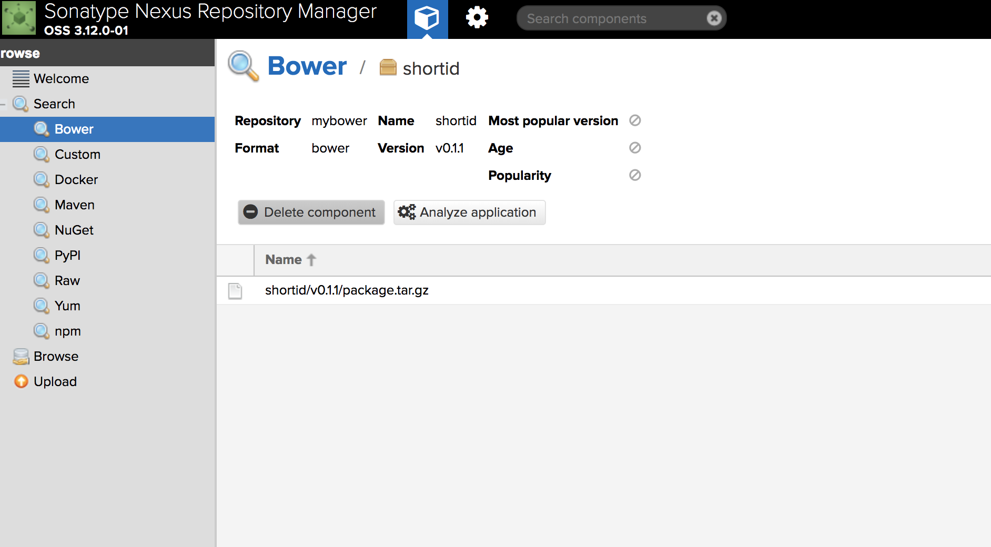Click the orange Upload icon
Image resolution: width=991 pixels, height=547 pixels.
21,381
